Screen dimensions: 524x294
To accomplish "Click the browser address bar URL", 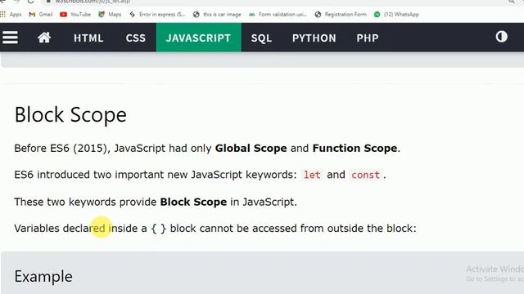I will pyautogui.click(x=93, y=2).
